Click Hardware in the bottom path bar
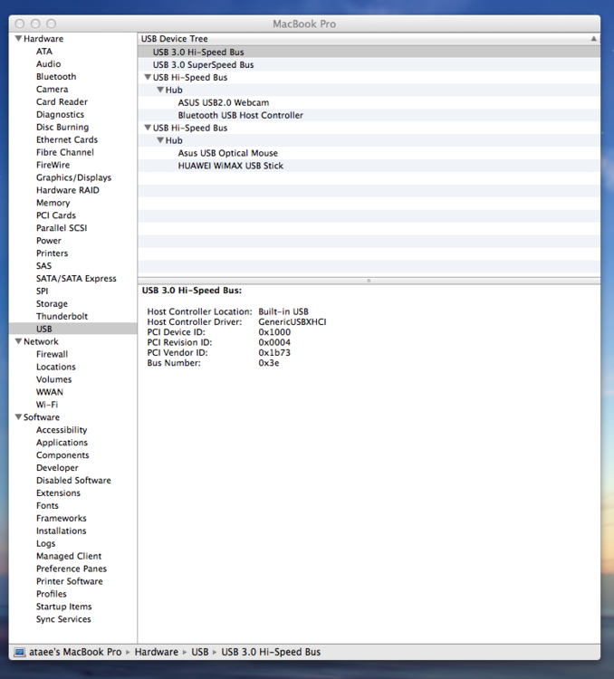Viewport: 614px width, 679px height. coord(157,652)
